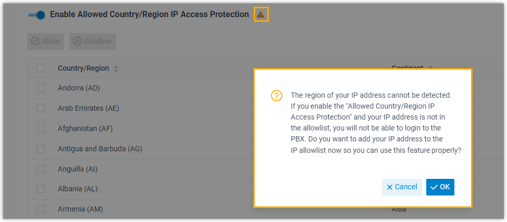The height and width of the screenshot is (222, 507).
Task: Check the select-all header checkbox
Action: 41,68
